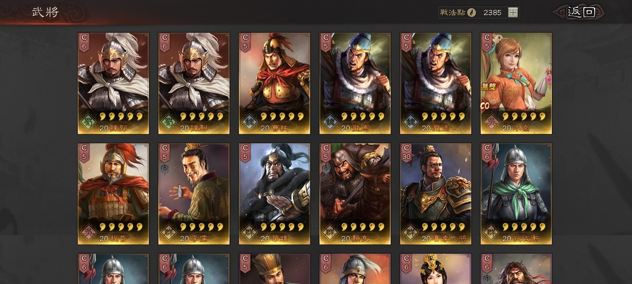Click the 戰法點 feather coin icon
The height and width of the screenshot is (284, 632).
point(472,13)
